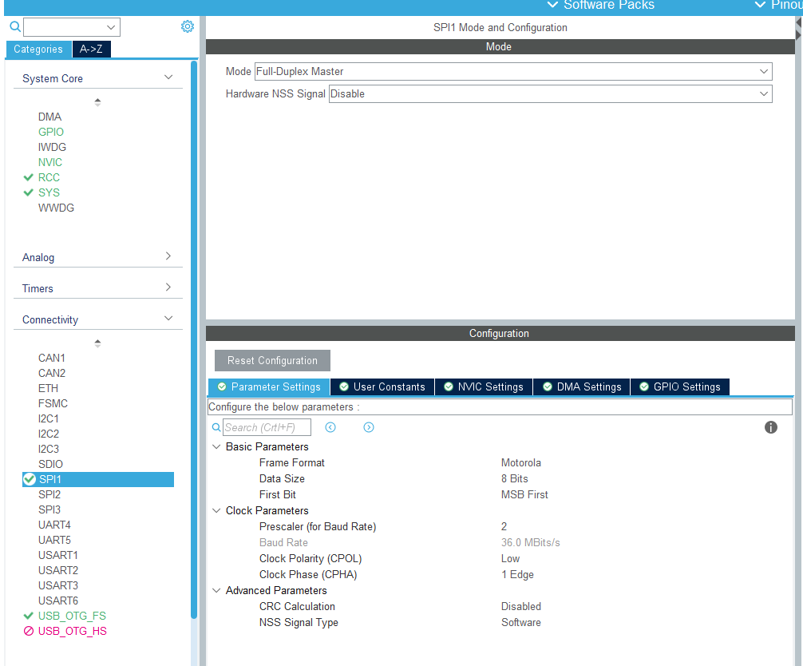Select the CAN1 peripheral
803x666 pixels.
pos(52,358)
